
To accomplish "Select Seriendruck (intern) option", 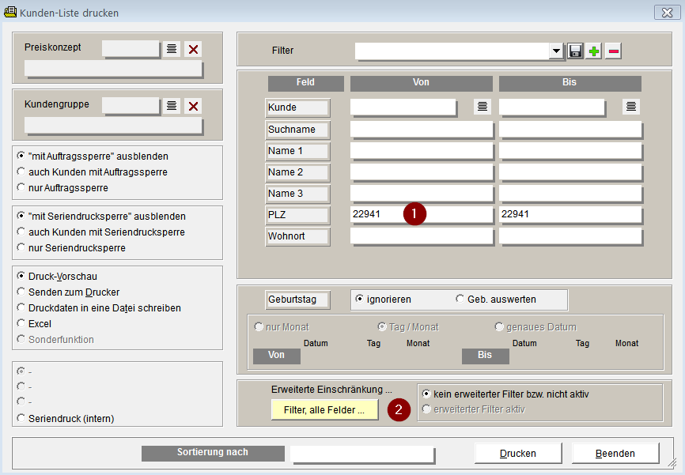I will click(66, 418).
